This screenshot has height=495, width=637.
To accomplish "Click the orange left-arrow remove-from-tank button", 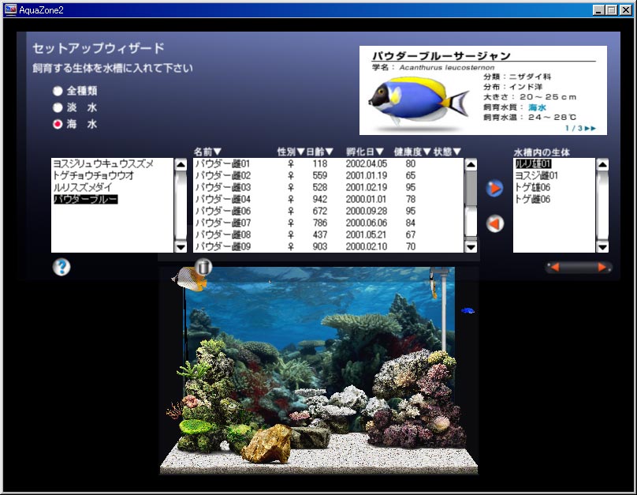I will coord(495,223).
